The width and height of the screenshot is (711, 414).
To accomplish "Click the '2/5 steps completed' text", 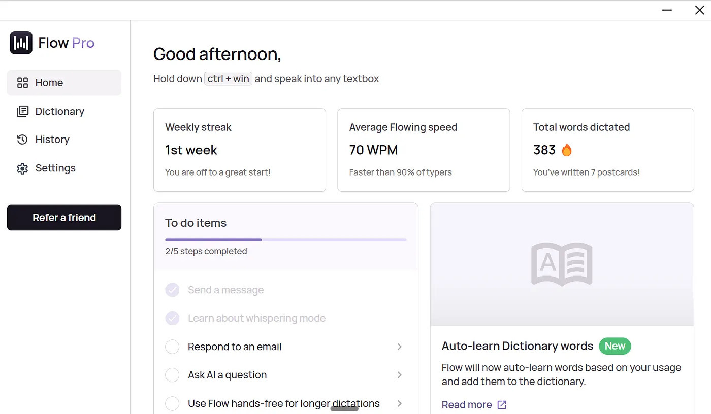I will 206,251.
